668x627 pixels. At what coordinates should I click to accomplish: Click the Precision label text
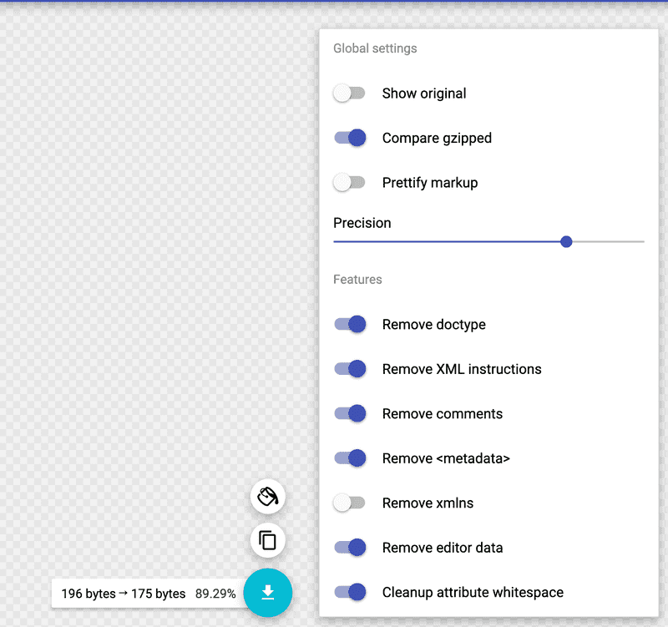tap(362, 223)
